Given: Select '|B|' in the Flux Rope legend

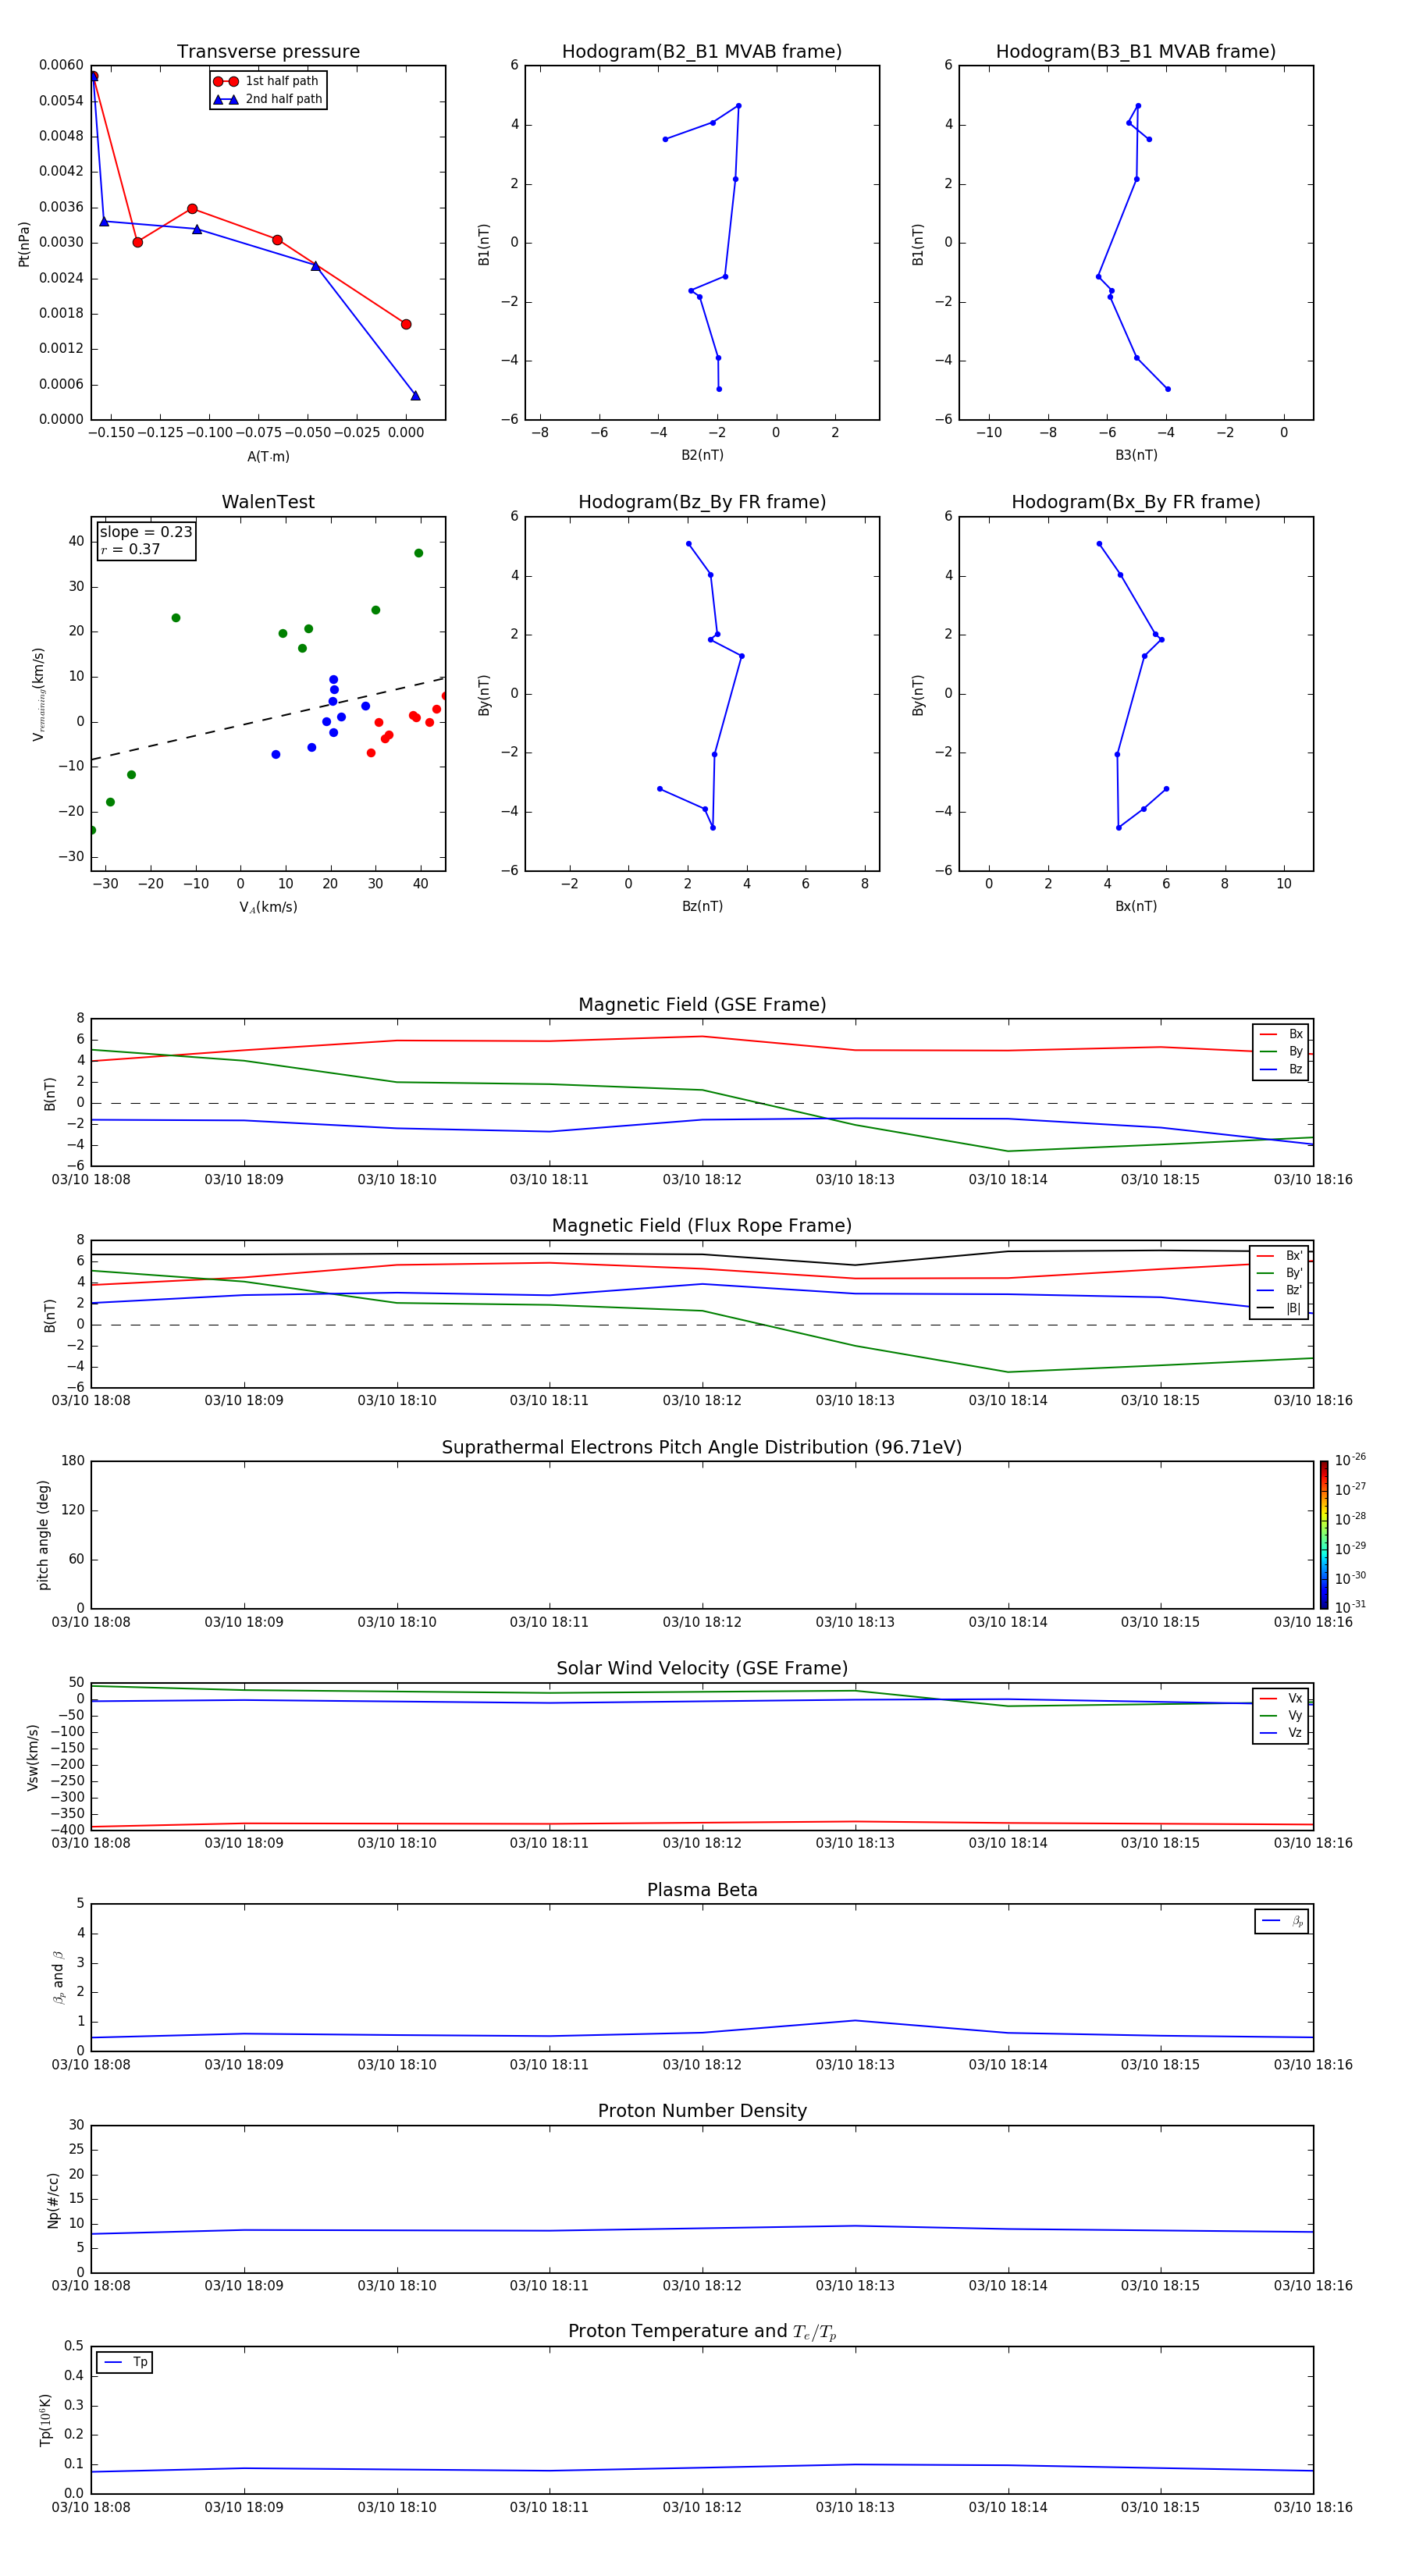Looking at the screenshot, I should coord(1279,1308).
